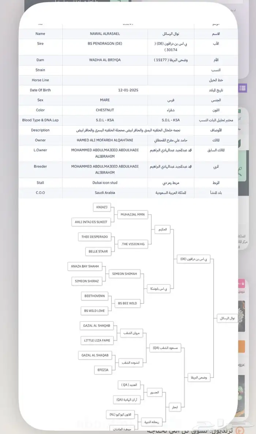Screen dimensions: 256x434
Task: Click the BS BEE WILD node
Action: pos(127,303)
